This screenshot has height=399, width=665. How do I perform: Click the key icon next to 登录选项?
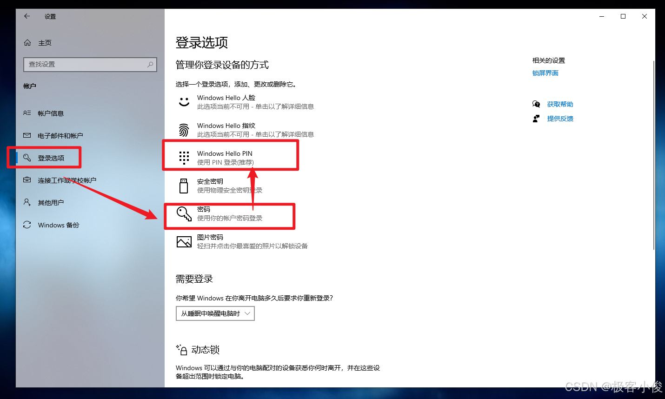[x=27, y=158]
